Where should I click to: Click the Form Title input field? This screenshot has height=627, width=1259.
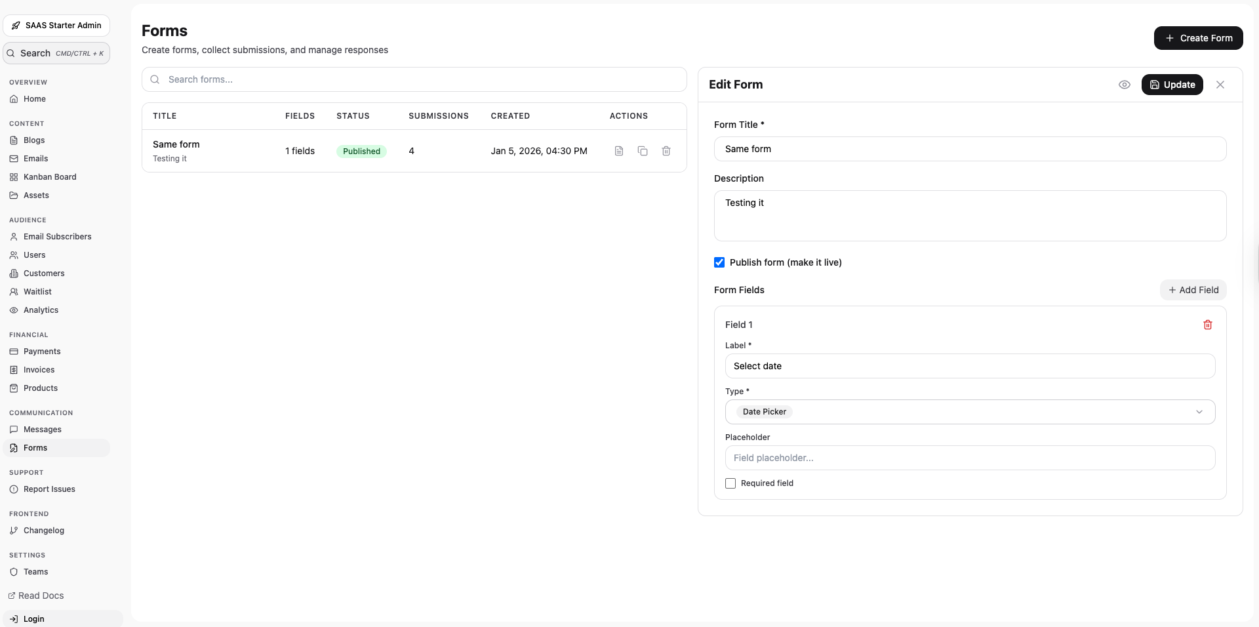[x=970, y=149]
